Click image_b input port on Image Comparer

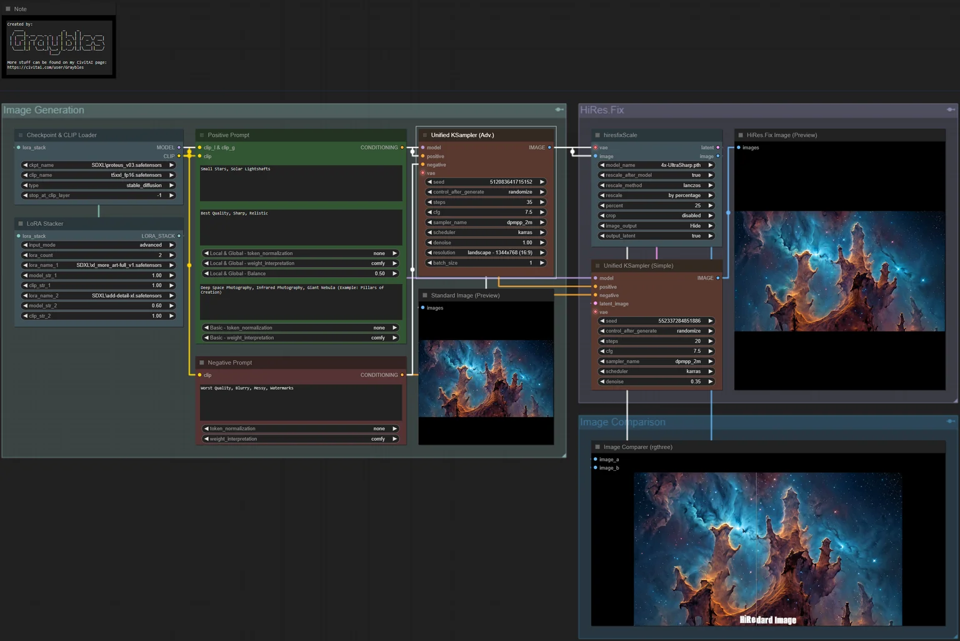[x=595, y=467]
